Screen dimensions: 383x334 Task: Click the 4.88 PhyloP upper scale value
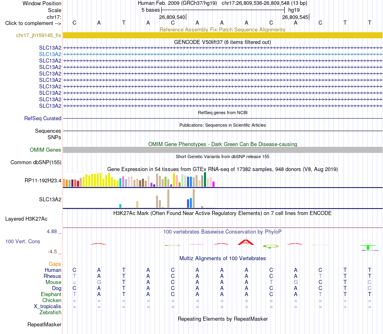52,232
